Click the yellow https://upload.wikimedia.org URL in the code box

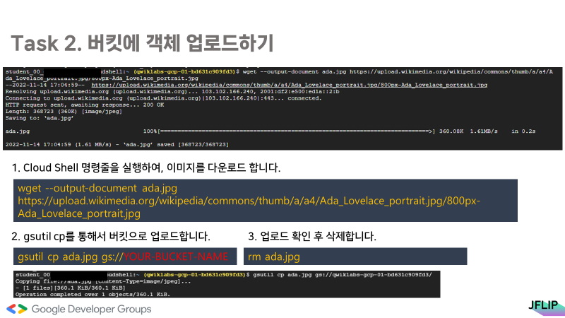[x=249, y=201]
